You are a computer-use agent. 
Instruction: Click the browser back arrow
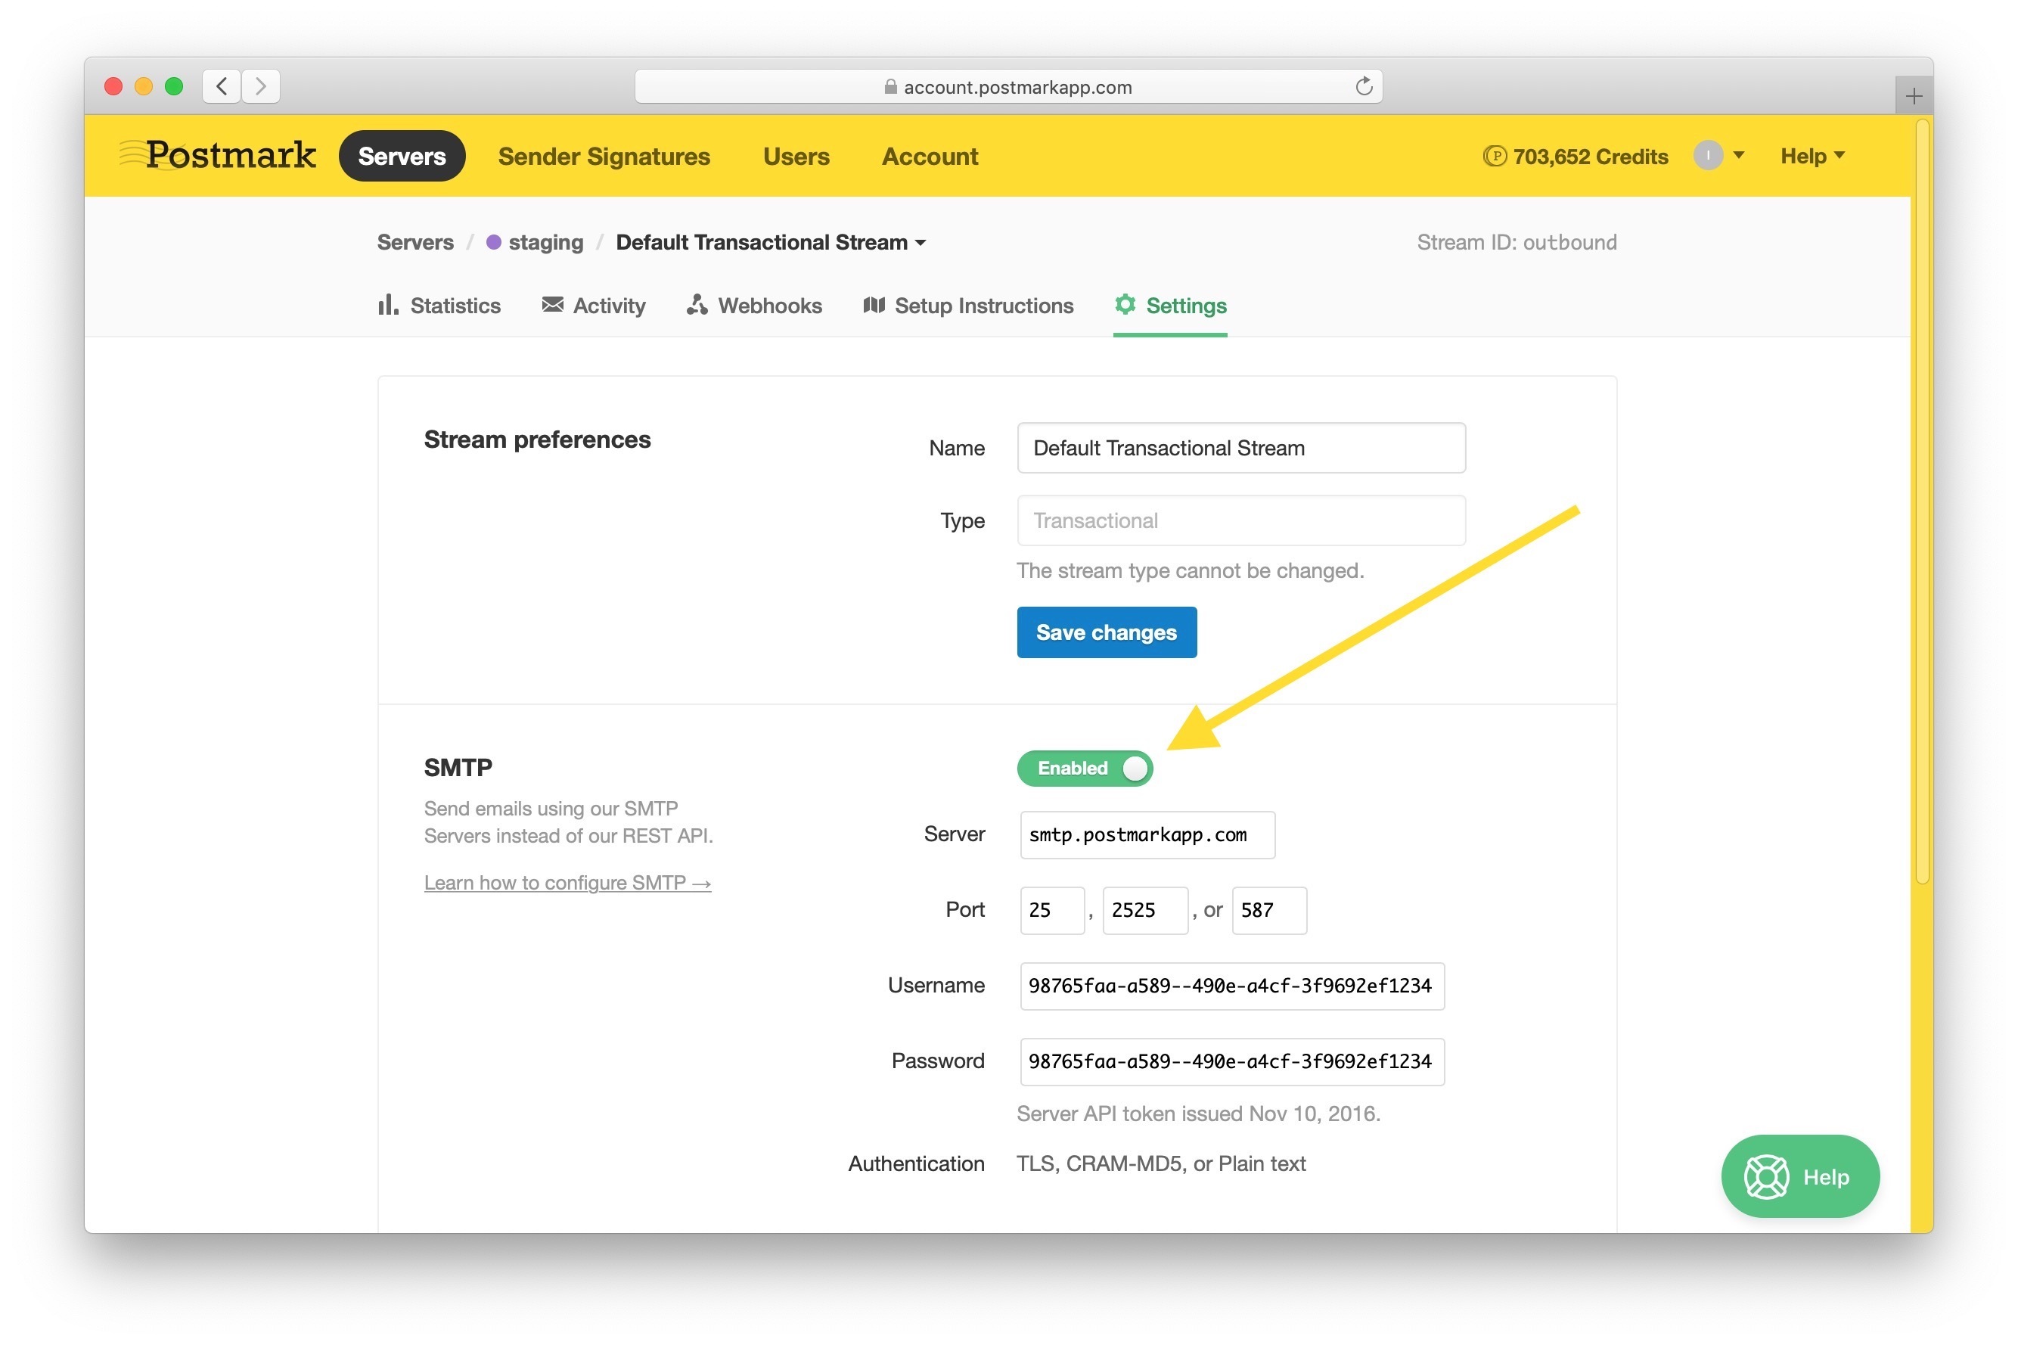pyautogui.click(x=222, y=87)
